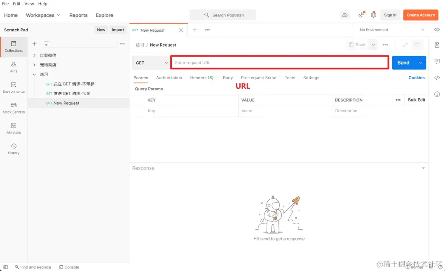Open the environment quick look eye icon
This screenshot has width=445, height=271.
coord(437,30)
